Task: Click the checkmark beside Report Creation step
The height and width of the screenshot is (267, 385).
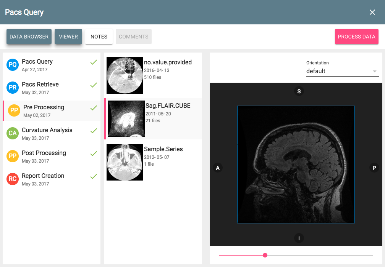Action: 94,176
